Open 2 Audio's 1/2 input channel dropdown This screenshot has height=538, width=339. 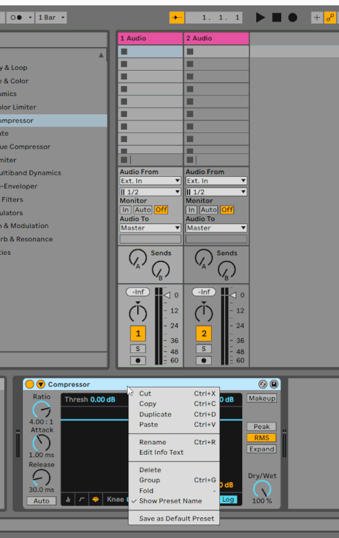(216, 192)
